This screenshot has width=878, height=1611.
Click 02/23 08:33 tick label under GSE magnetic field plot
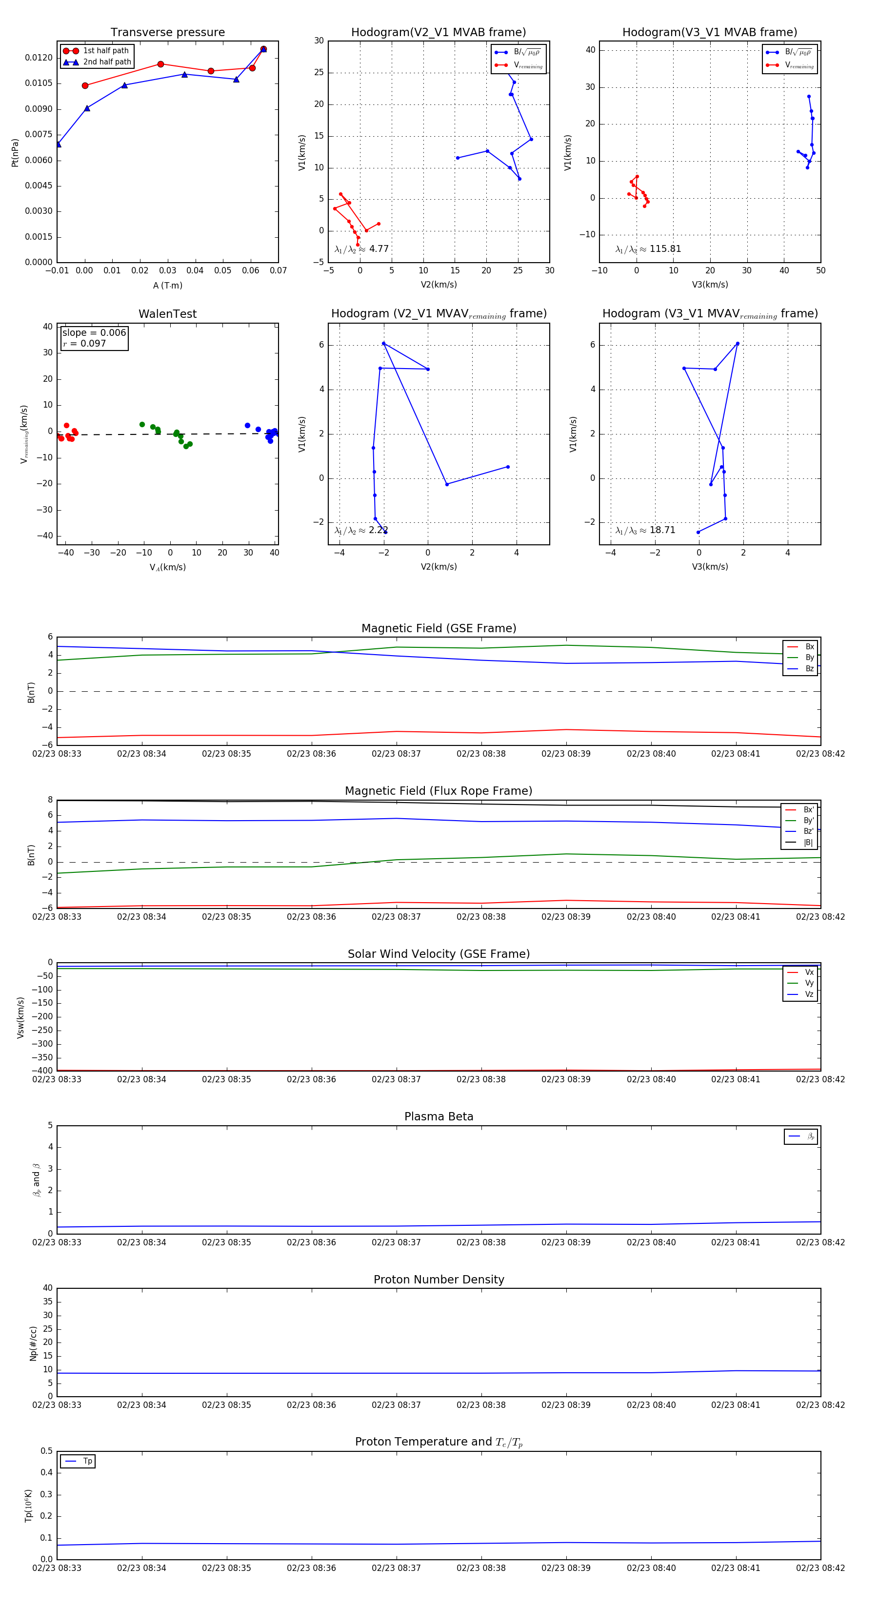click(x=57, y=754)
